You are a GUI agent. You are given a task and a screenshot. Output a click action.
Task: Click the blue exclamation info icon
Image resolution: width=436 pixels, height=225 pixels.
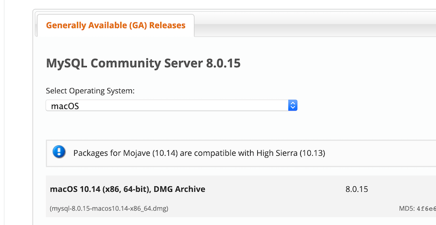click(x=59, y=152)
